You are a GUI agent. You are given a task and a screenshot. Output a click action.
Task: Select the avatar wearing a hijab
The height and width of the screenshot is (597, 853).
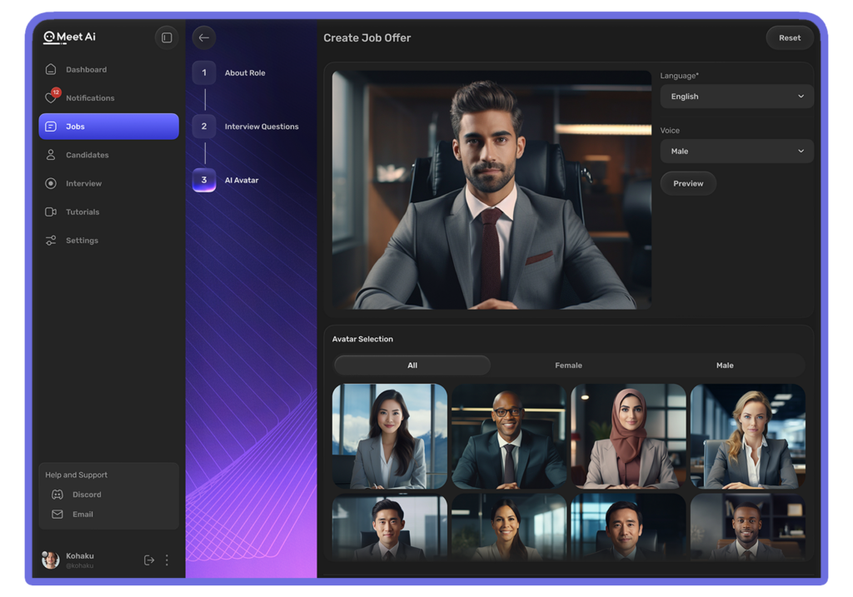pos(630,436)
